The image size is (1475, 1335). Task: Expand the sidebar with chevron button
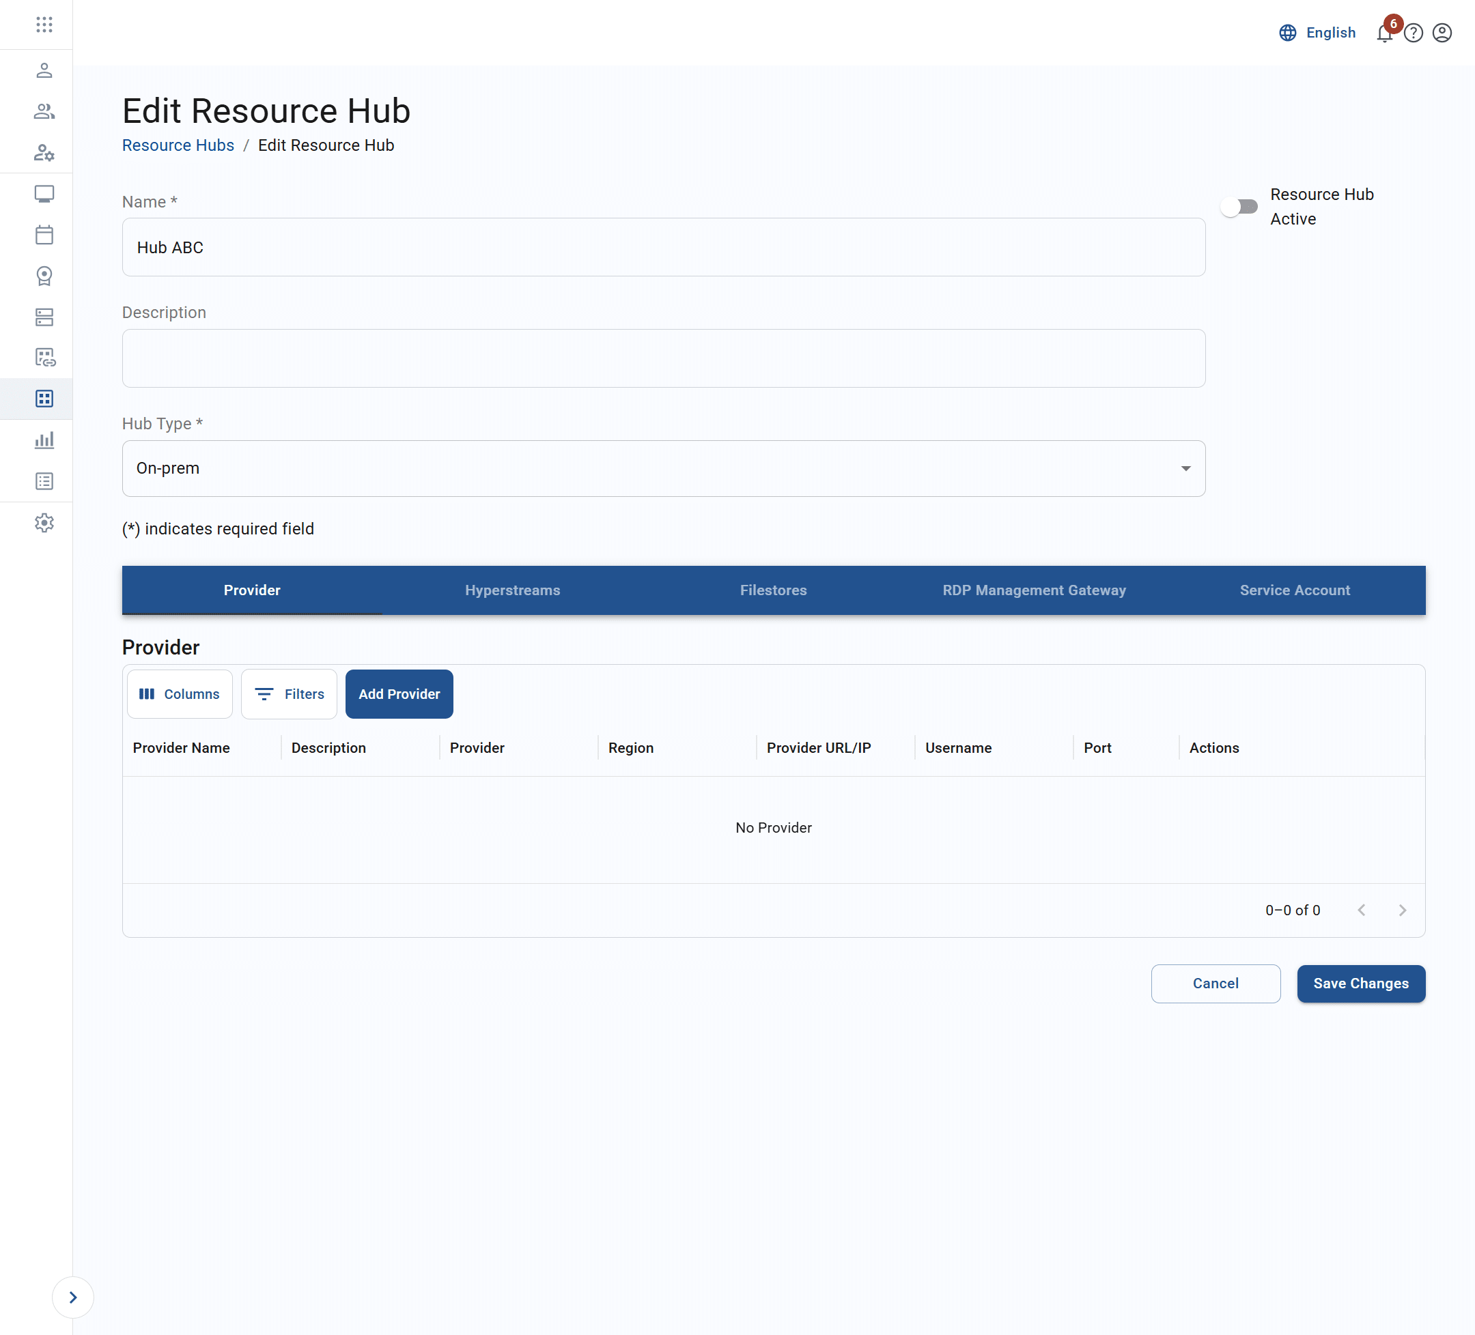pos(72,1297)
